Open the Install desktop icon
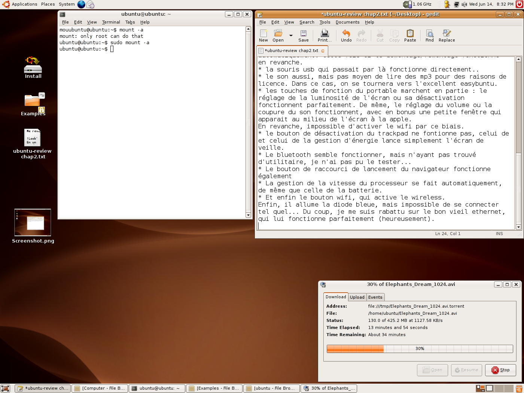The width and height of the screenshot is (524, 393). 33,67
